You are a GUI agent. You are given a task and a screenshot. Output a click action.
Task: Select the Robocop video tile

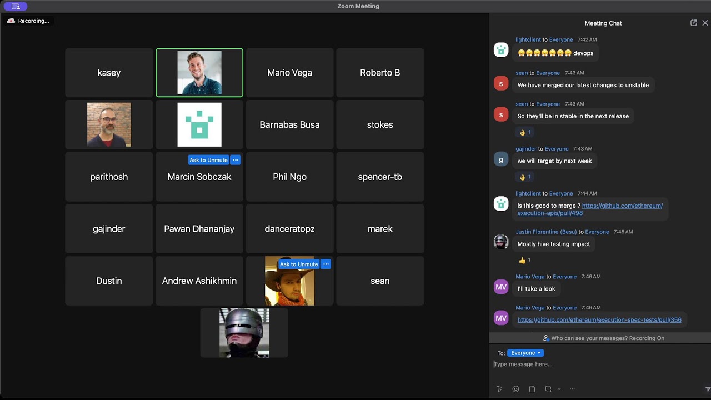244,333
